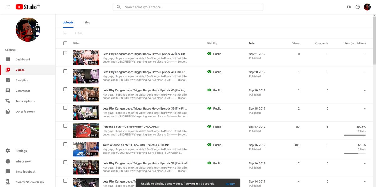Click the filter lines icon
The height and width of the screenshot is (187, 376).
coord(65,33)
